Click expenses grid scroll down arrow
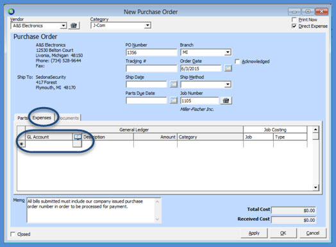 point(315,187)
